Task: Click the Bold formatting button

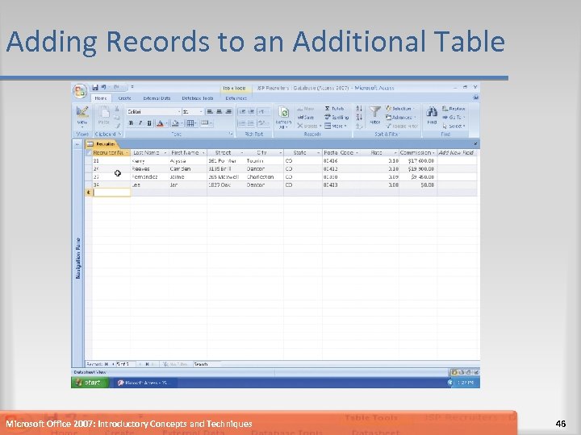Action: [131, 123]
